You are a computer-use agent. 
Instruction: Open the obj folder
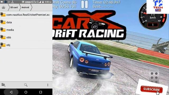26,45
